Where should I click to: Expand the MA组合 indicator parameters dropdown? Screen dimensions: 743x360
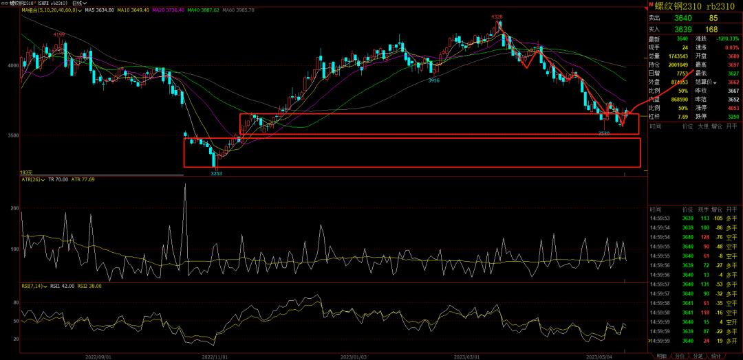pyautogui.click(x=80, y=10)
